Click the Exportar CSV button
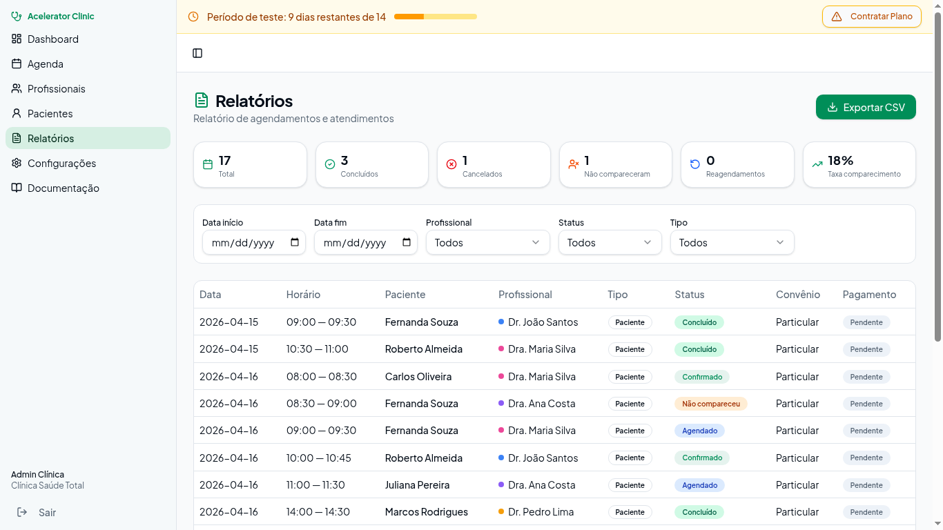943x530 pixels. (x=866, y=107)
